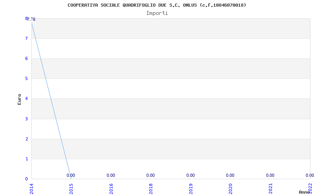This screenshot has width=314, height=196.
Task: Select the 7.76 data label
Action: (31, 20)
